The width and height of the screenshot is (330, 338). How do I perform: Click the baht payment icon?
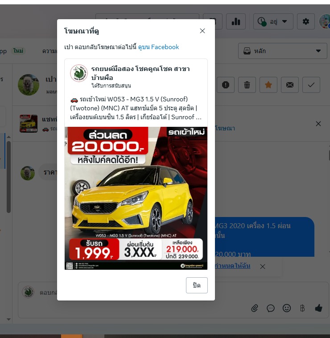pyautogui.click(x=302, y=308)
